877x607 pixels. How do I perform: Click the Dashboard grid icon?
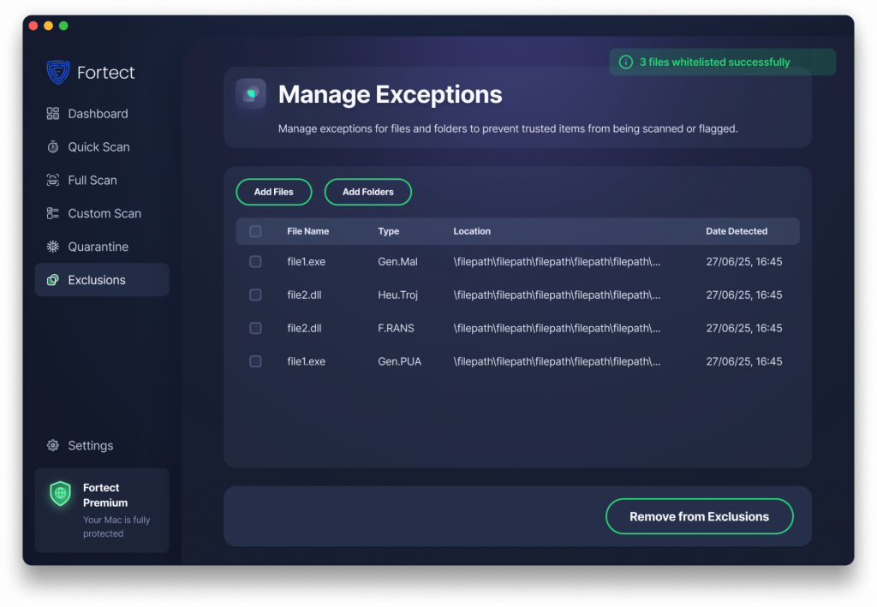pos(52,114)
